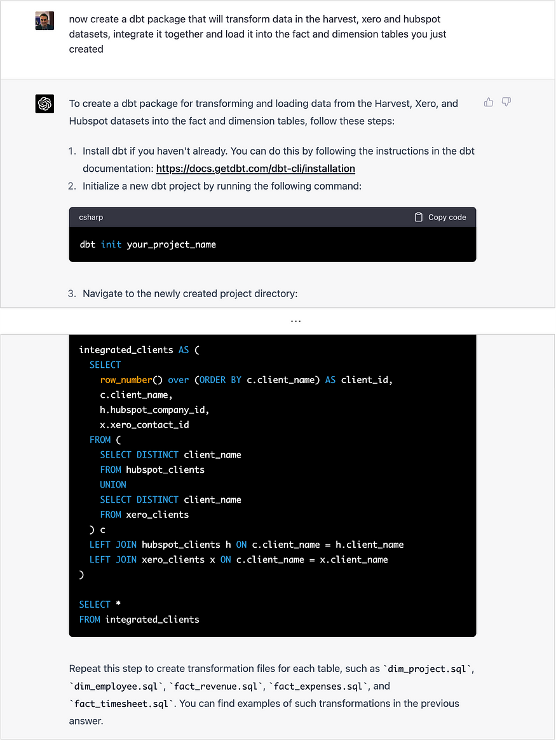Click the 'integrated_clients AS (' code line
Image resolution: width=556 pixels, height=740 pixels.
tap(139, 350)
